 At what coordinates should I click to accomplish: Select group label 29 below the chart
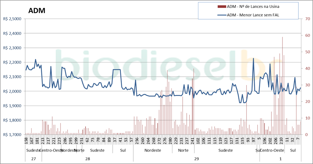point(196,159)
